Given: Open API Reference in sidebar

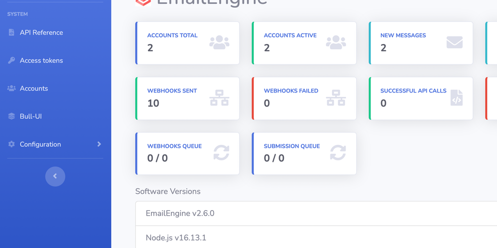Looking at the screenshot, I should pyautogui.click(x=41, y=32).
